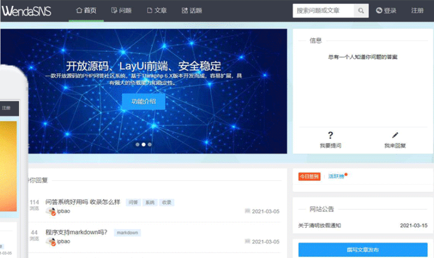
Task: Click ipbao avatar on the markdown question
Action: [x=51, y=241]
